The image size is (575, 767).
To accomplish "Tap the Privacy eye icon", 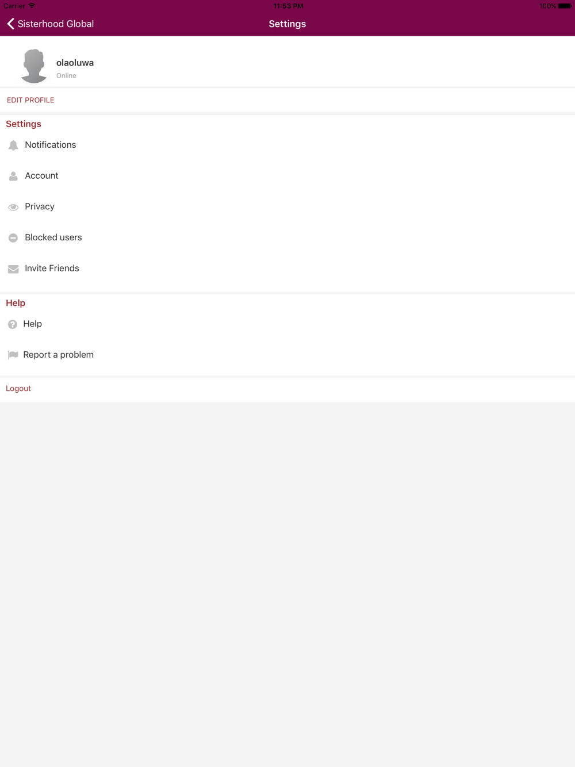I will click(x=13, y=207).
